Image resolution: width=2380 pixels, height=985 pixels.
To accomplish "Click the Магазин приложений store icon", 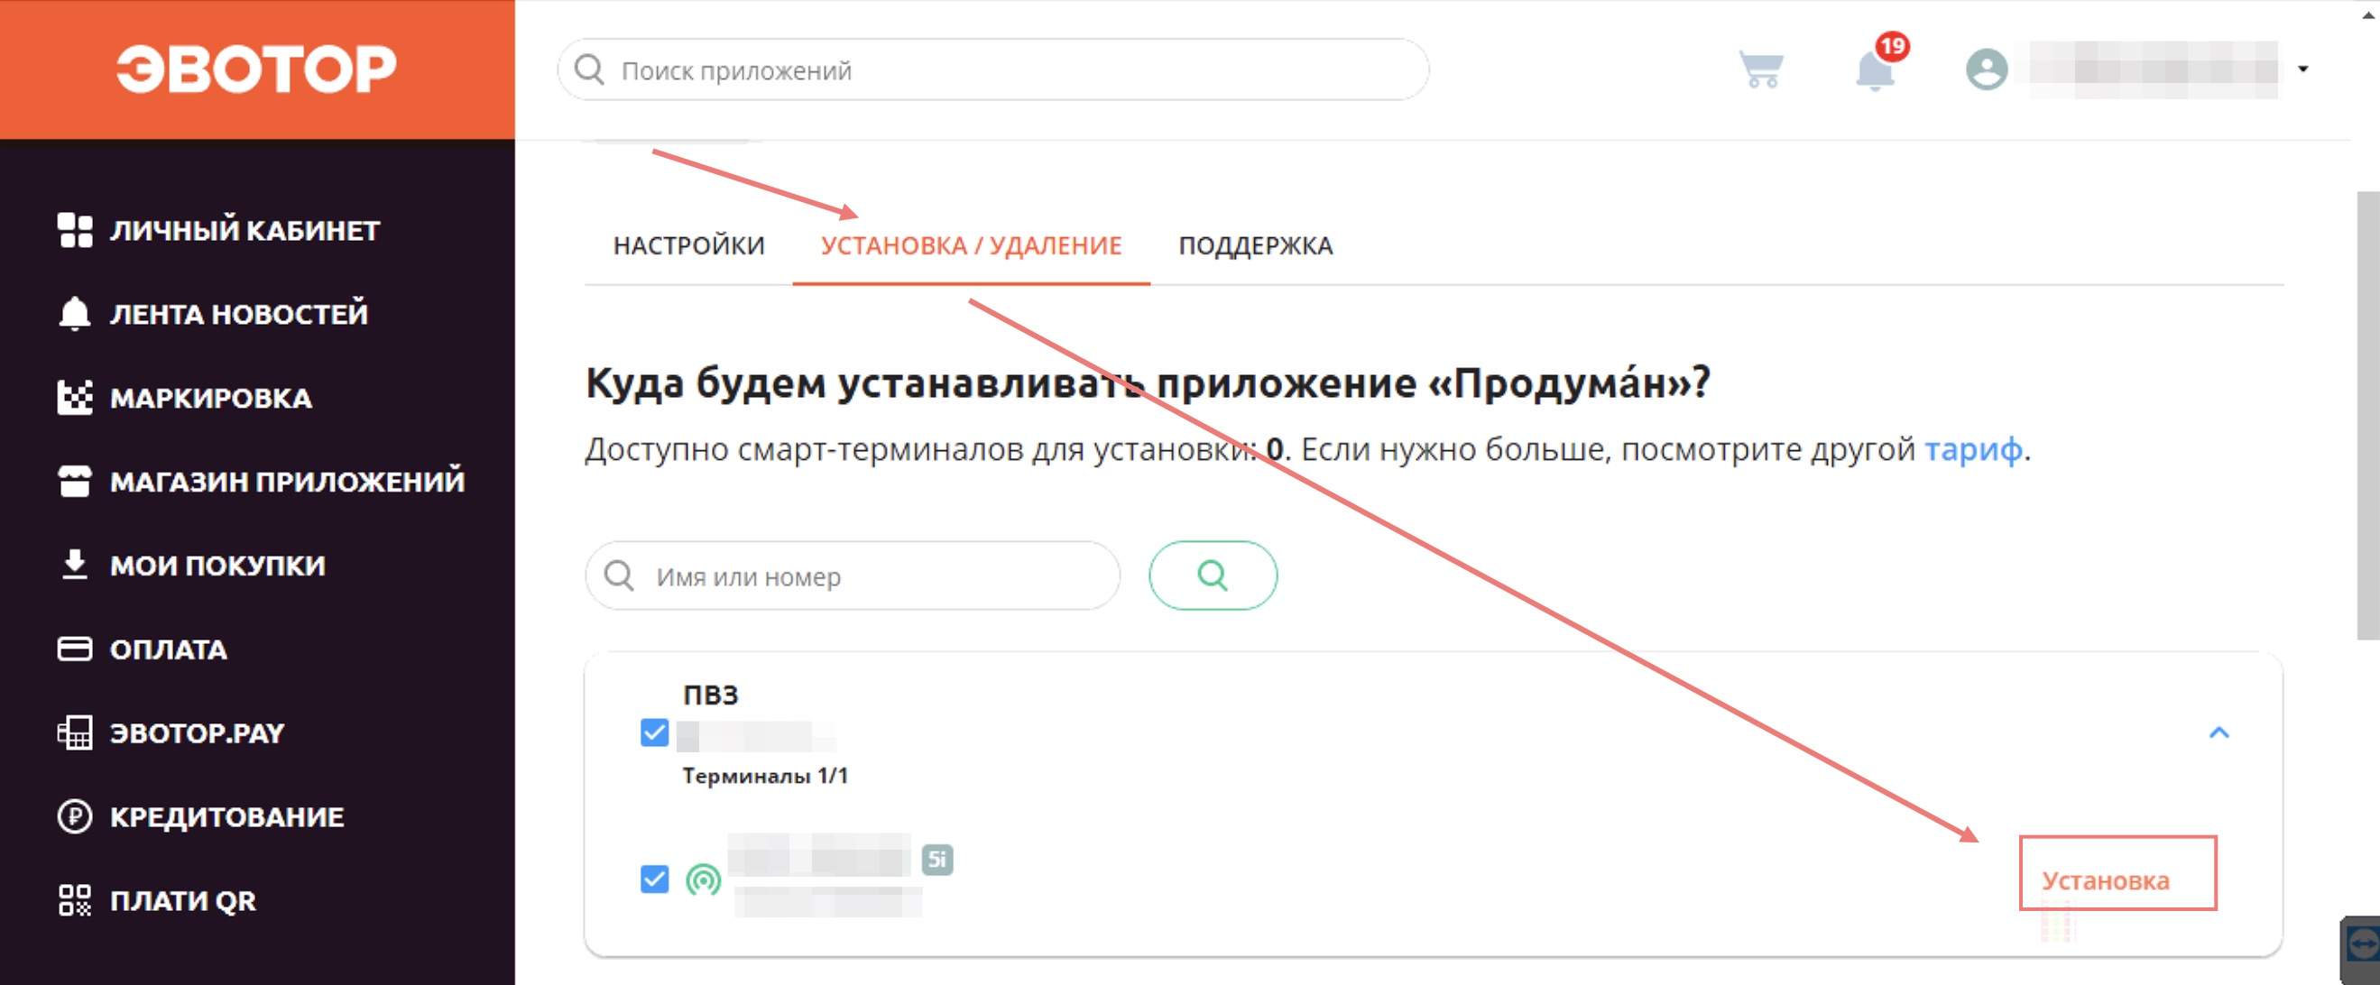I will click(75, 482).
